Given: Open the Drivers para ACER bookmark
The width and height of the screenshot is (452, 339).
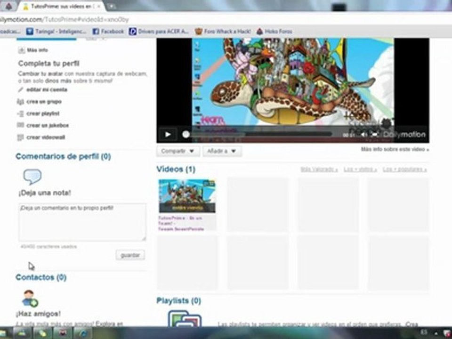Looking at the screenshot, I should pyautogui.click(x=159, y=31).
